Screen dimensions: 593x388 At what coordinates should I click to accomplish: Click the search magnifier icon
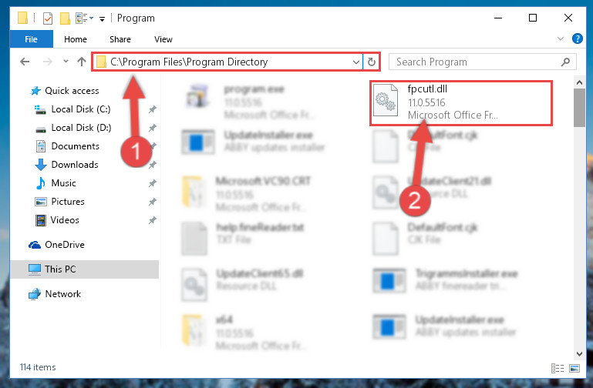point(566,62)
